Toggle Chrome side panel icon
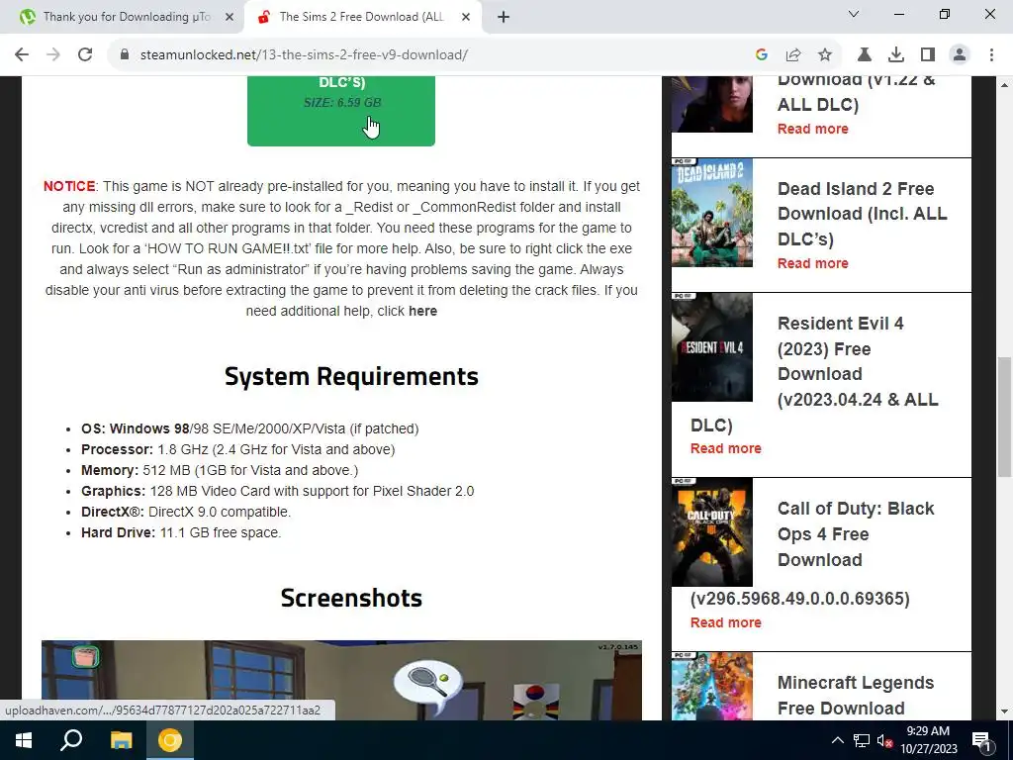This screenshot has width=1013, height=760. tap(928, 55)
